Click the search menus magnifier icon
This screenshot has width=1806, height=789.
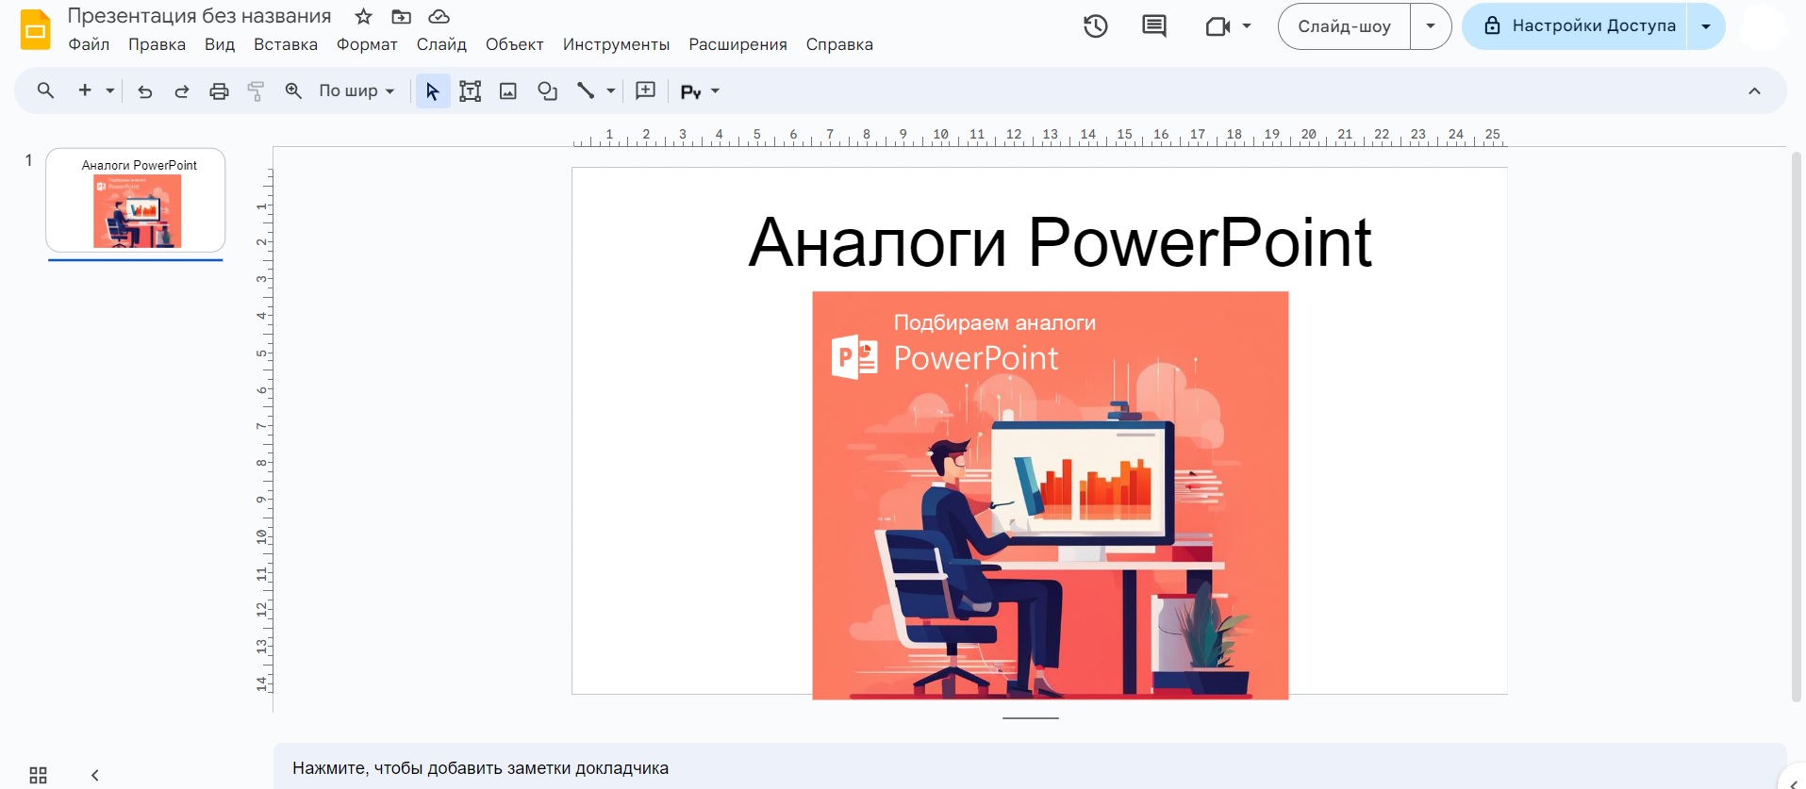[45, 90]
